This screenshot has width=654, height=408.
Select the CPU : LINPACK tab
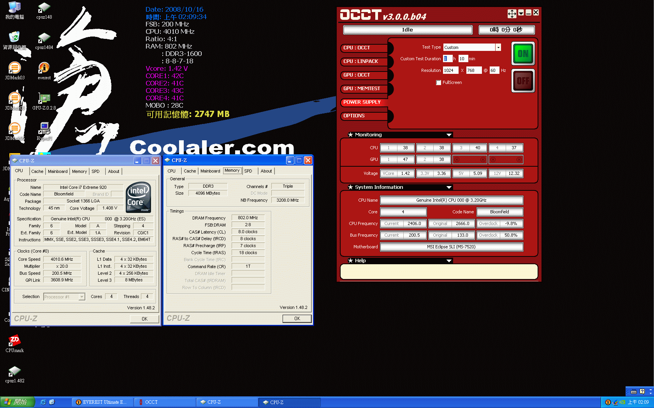(364, 61)
